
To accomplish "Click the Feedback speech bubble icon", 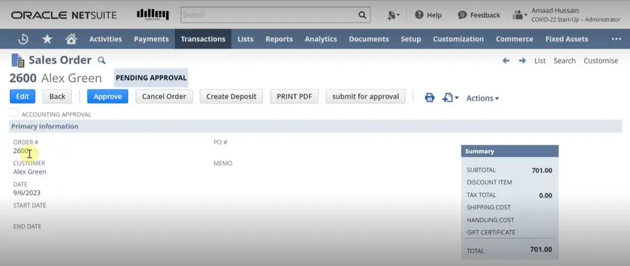I will click(x=462, y=15).
